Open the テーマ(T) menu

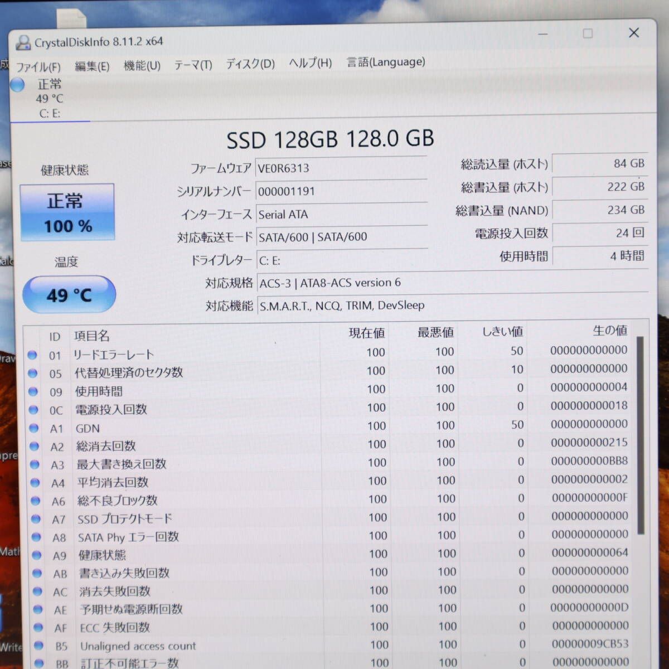click(193, 65)
